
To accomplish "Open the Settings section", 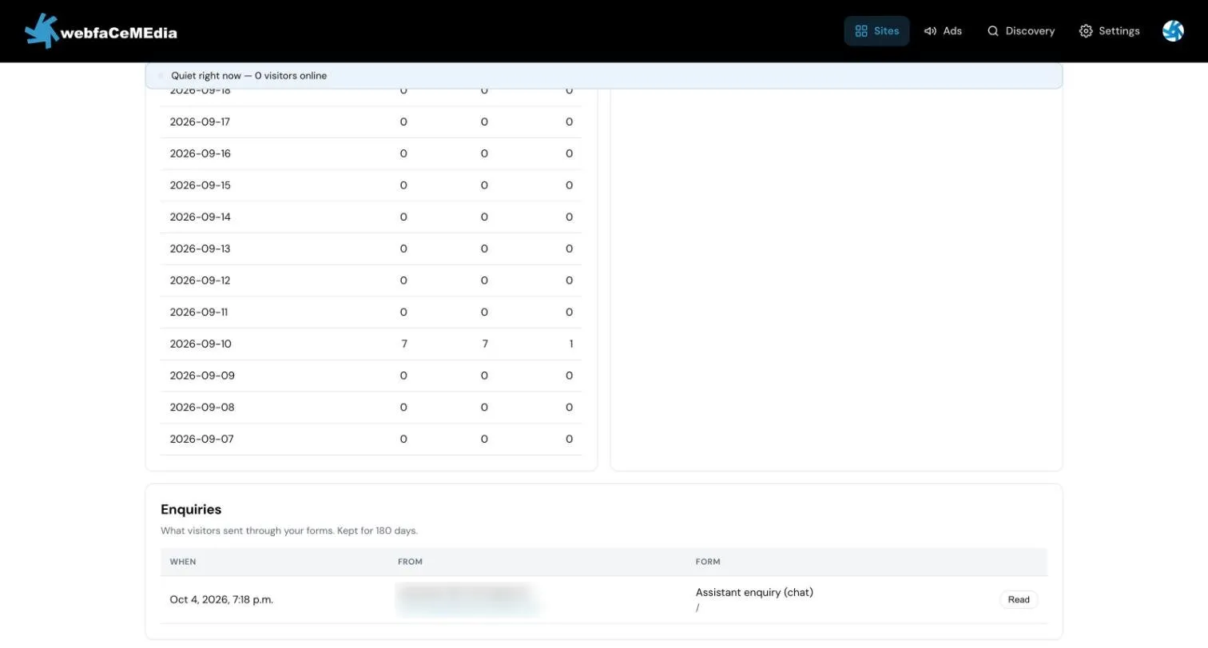I will click(1109, 31).
